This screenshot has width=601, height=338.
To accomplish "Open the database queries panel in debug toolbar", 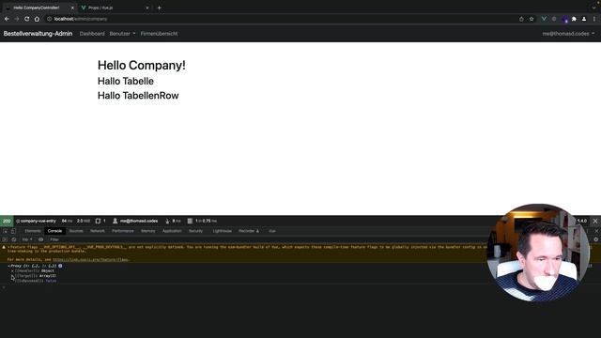I will pos(202,222).
